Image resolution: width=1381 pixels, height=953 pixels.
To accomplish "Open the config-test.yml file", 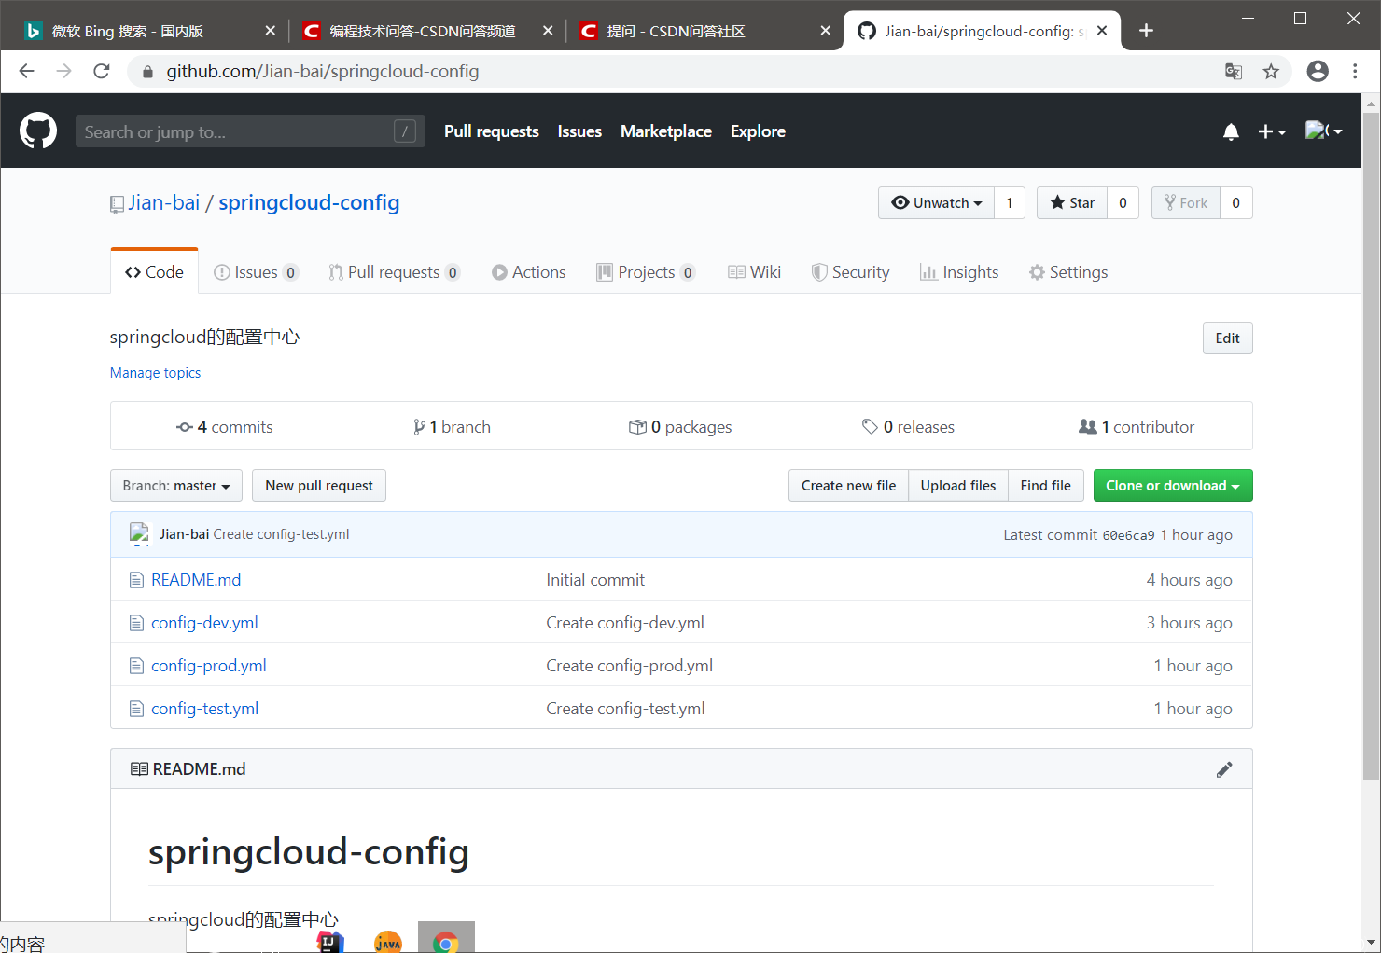I will (x=205, y=709).
